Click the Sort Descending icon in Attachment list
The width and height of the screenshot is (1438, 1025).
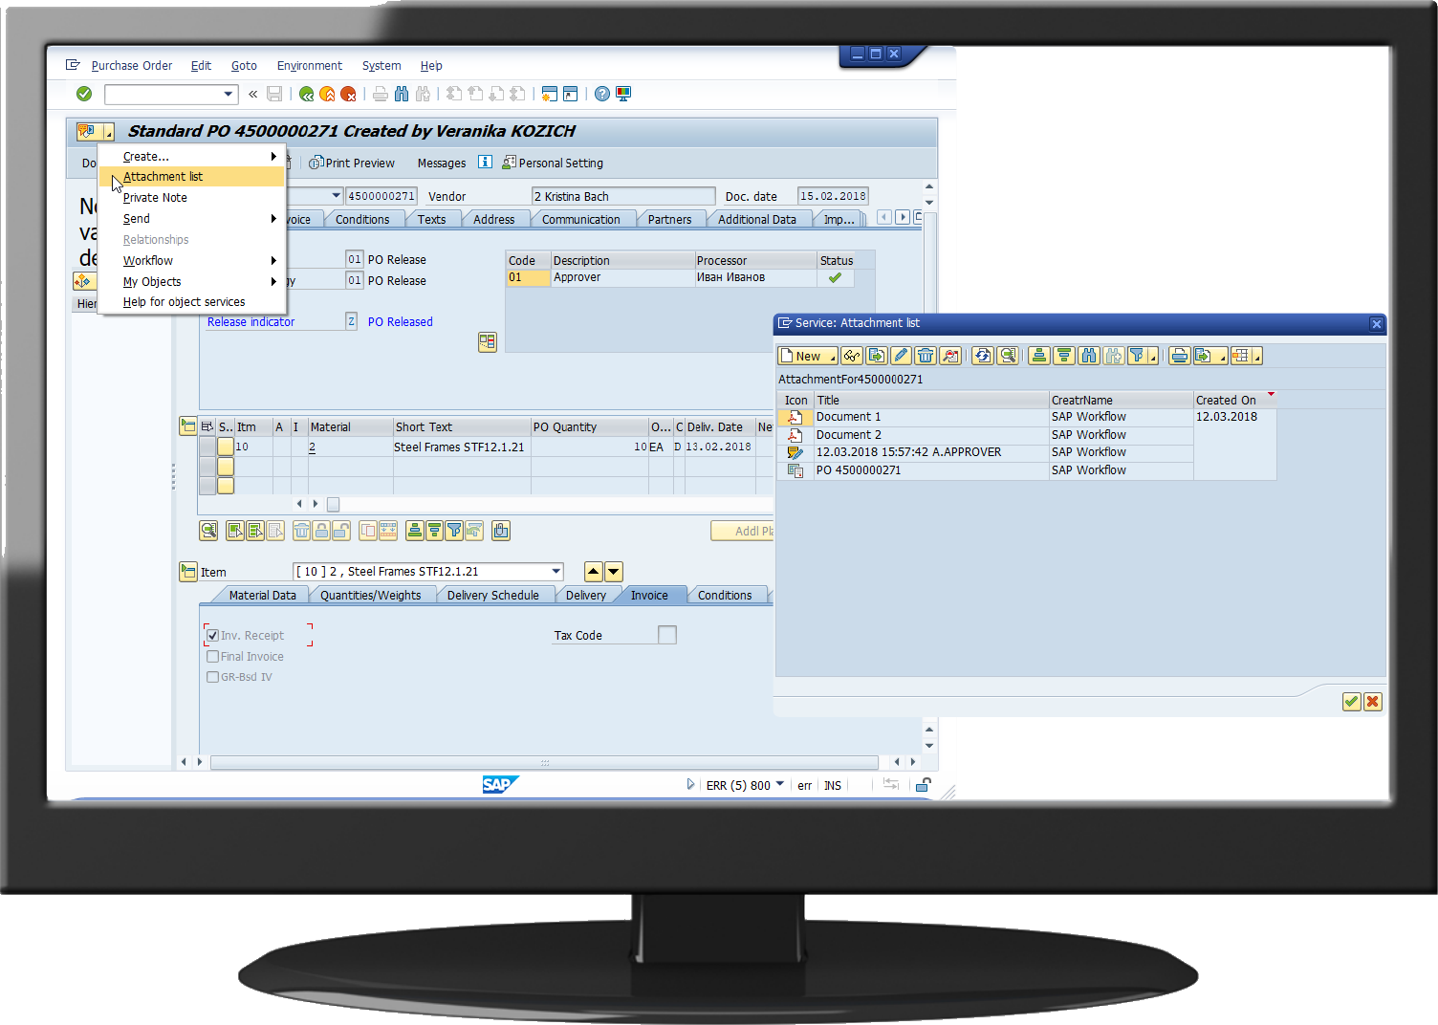(1064, 356)
